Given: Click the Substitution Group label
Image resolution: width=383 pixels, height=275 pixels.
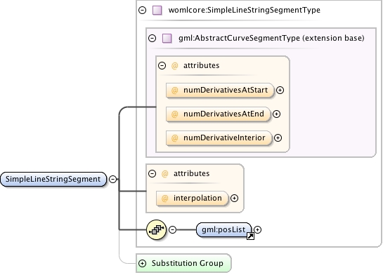Looking at the screenshot, I should click(x=188, y=263).
